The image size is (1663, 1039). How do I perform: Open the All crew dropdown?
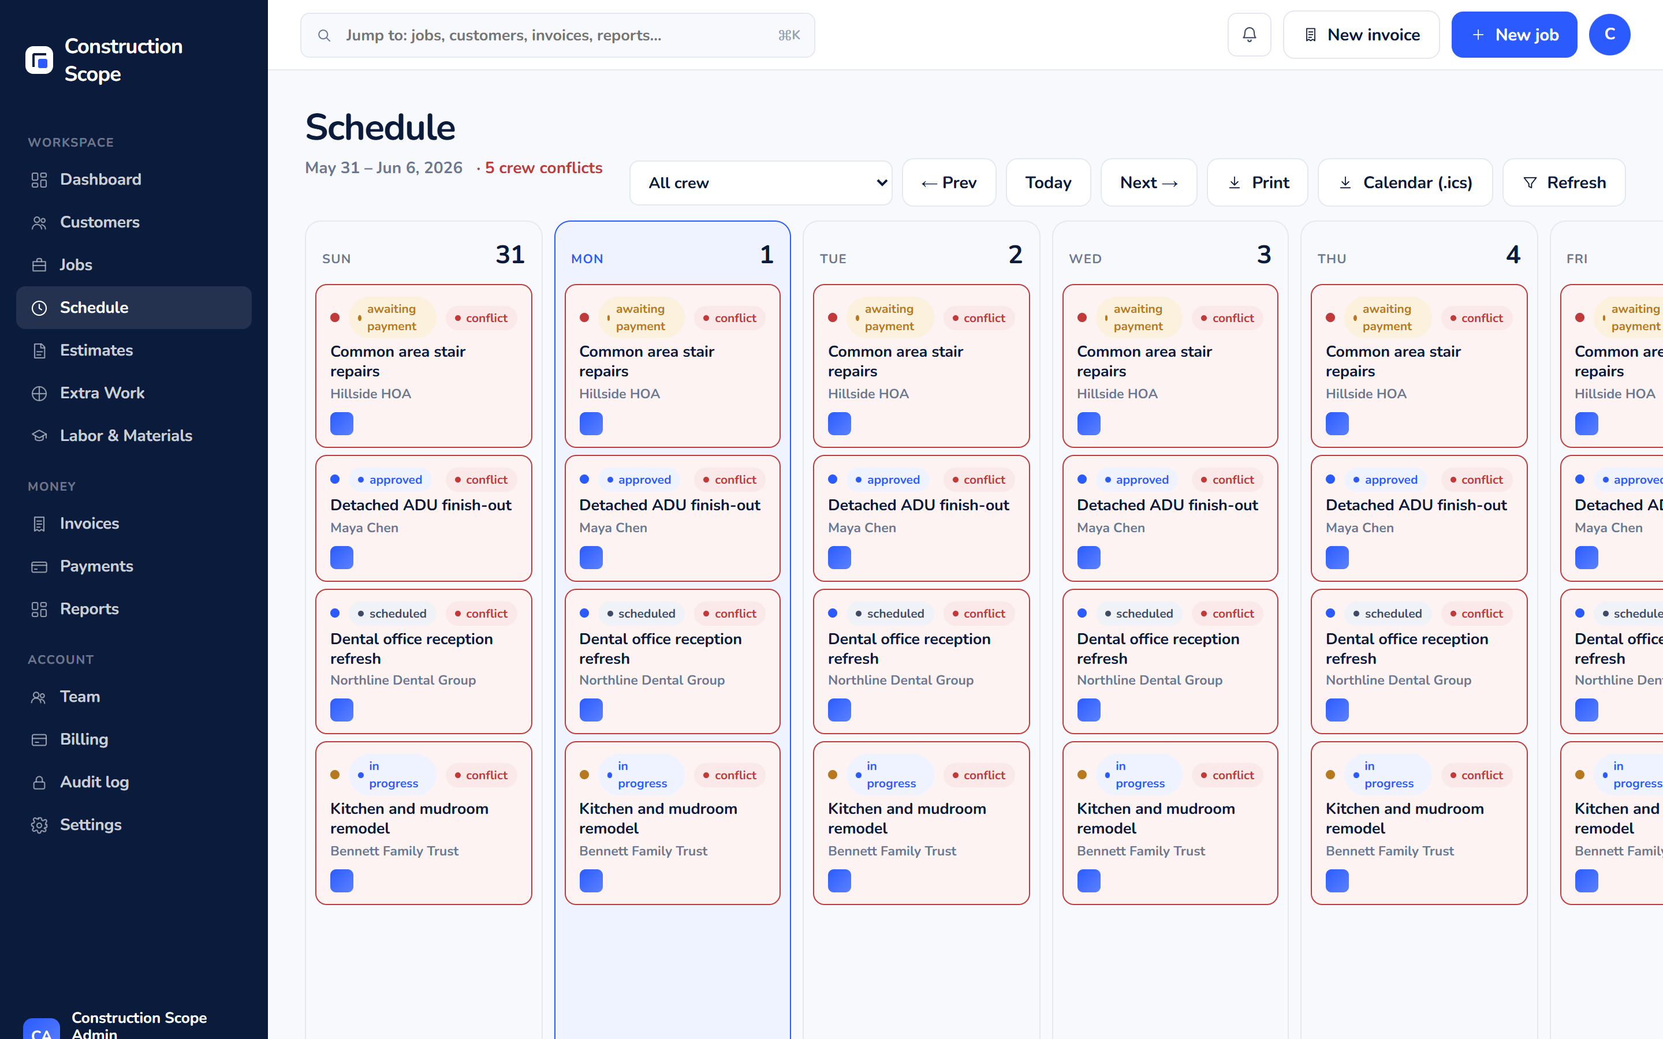(x=760, y=183)
